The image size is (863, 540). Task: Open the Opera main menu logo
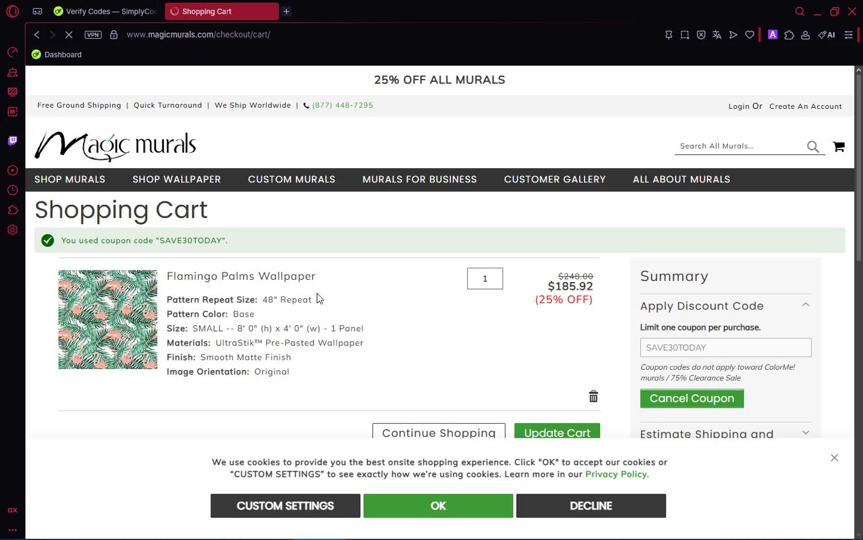pyautogui.click(x=12, y=11)
